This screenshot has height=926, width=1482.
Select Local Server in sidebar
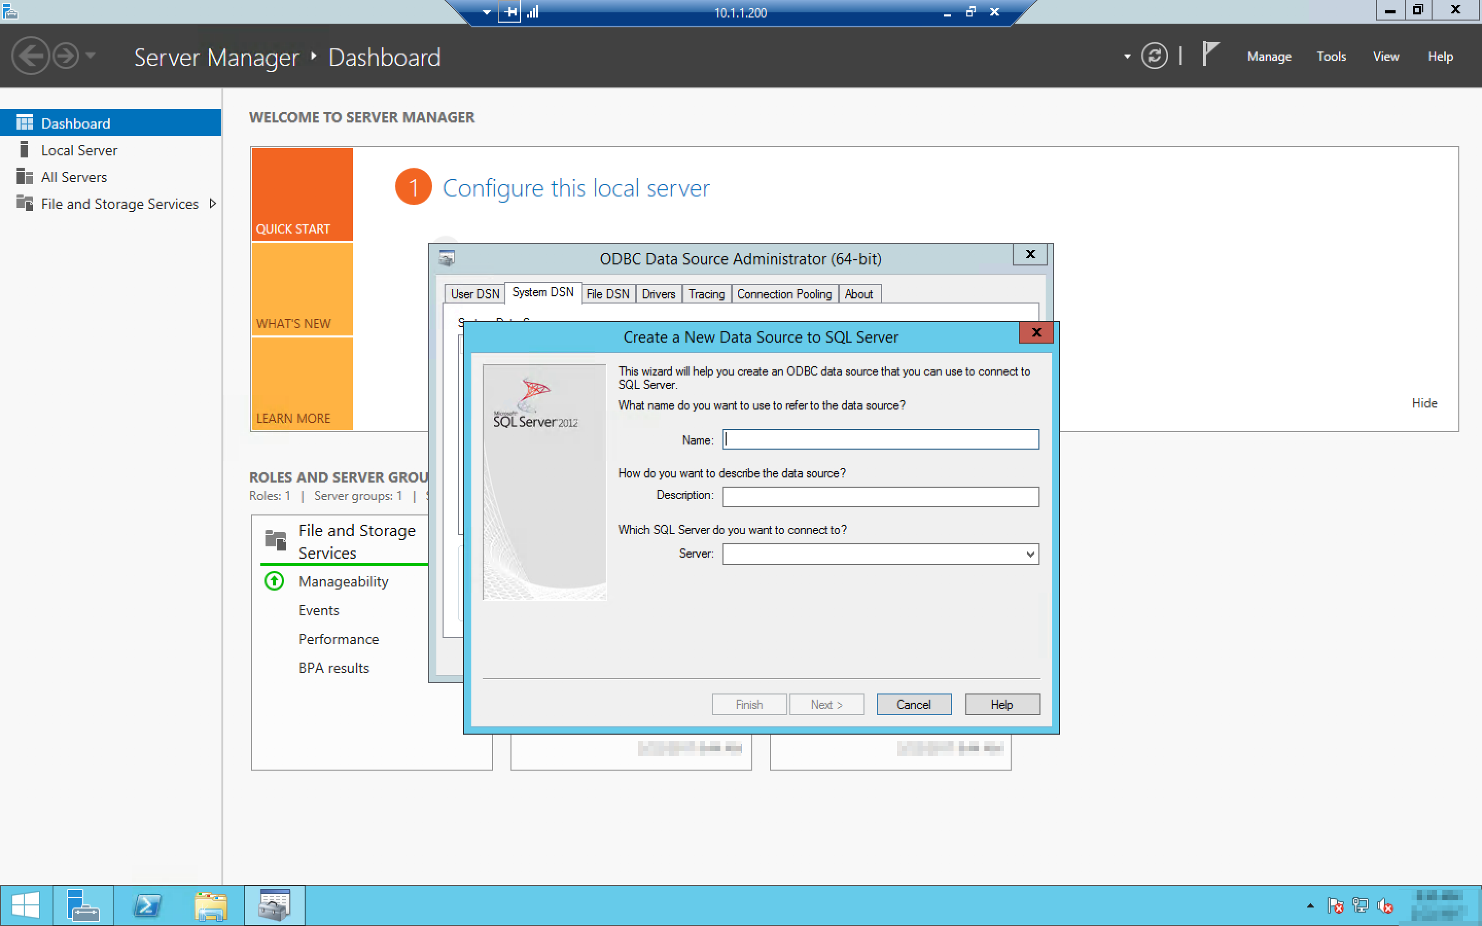pos(79,150)
